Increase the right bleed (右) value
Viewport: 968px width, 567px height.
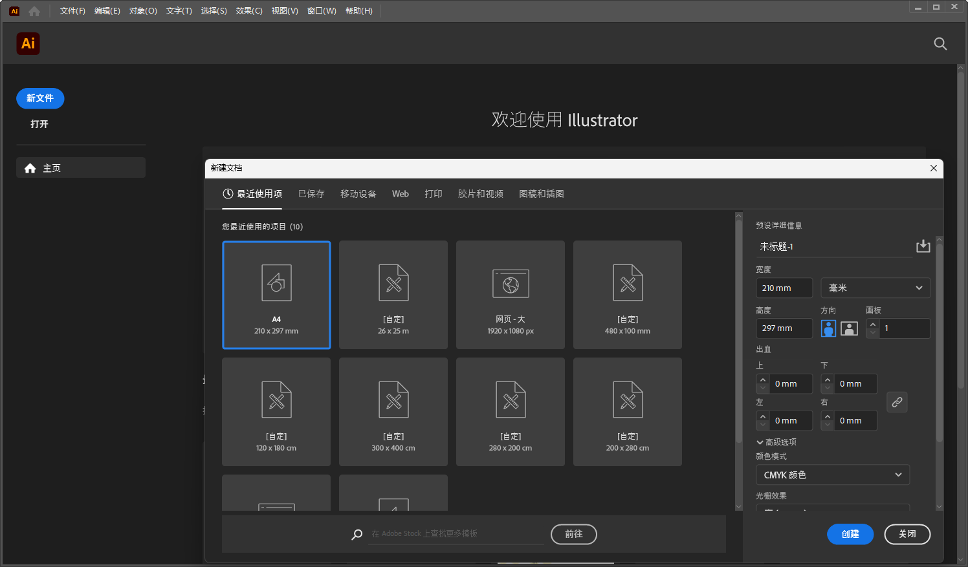coord(828,416)
